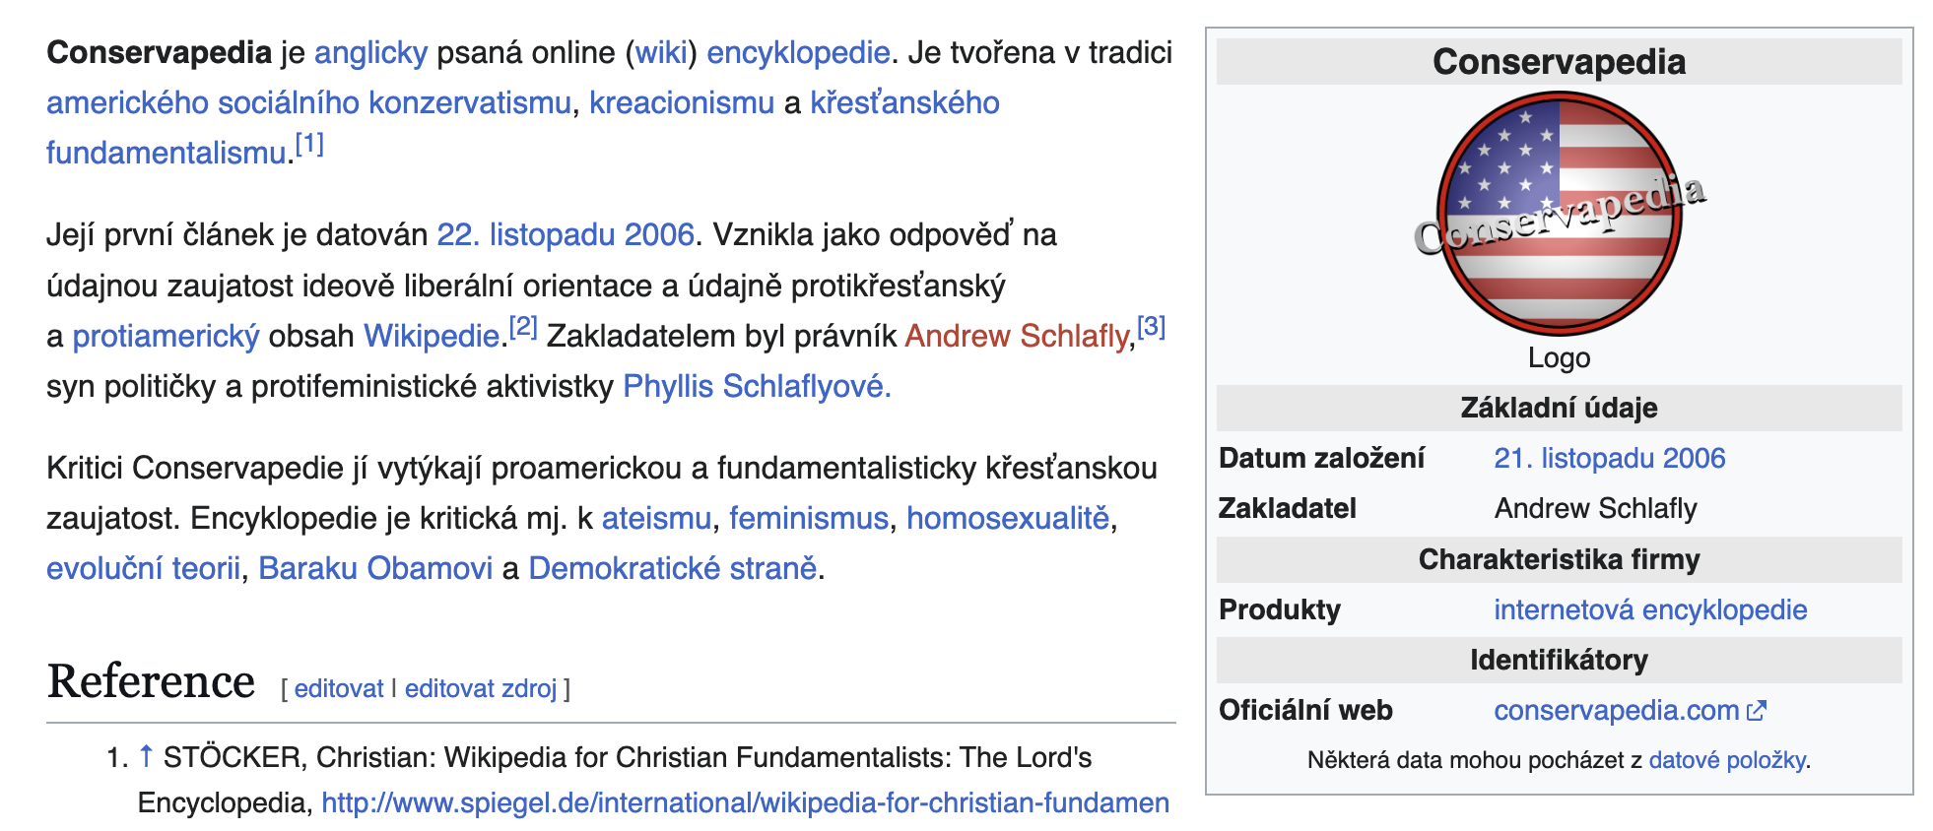Open "amerického sociálního konzervatismu" link
The image size is (1933, 831).
pos(308,102)
